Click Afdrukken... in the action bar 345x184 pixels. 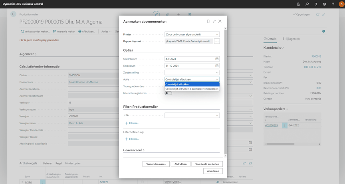(x=87, y=32)
